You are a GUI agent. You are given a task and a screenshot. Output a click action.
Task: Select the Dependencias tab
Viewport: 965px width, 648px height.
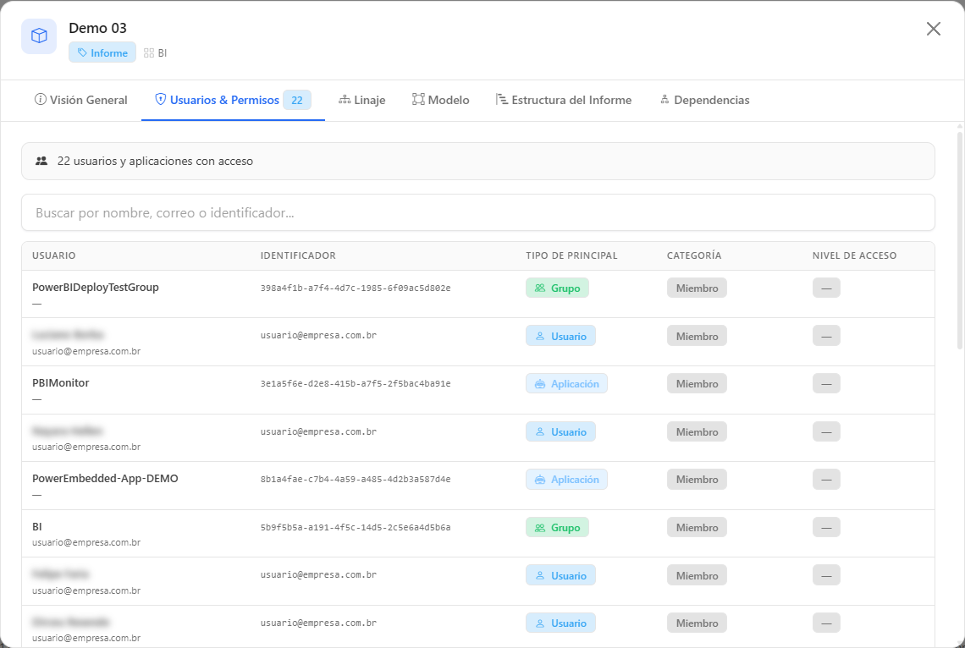[704, 100]
